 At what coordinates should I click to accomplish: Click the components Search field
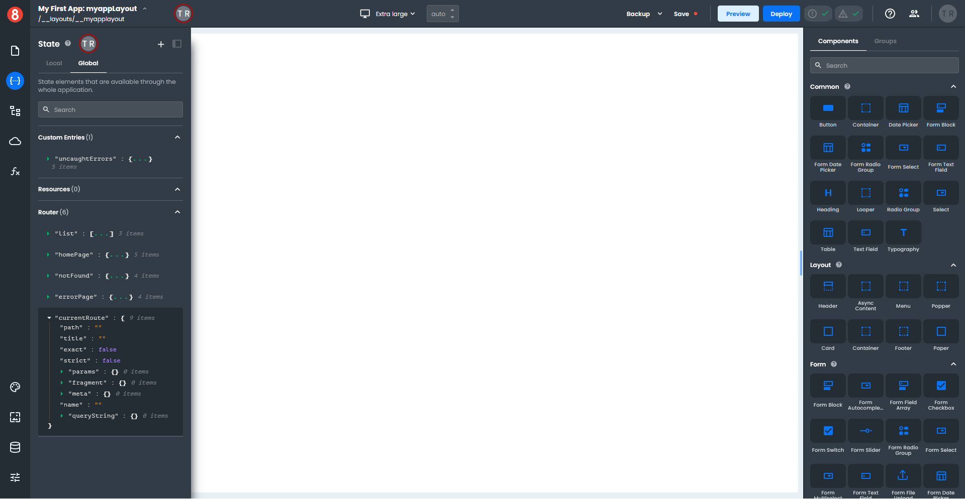885,66
